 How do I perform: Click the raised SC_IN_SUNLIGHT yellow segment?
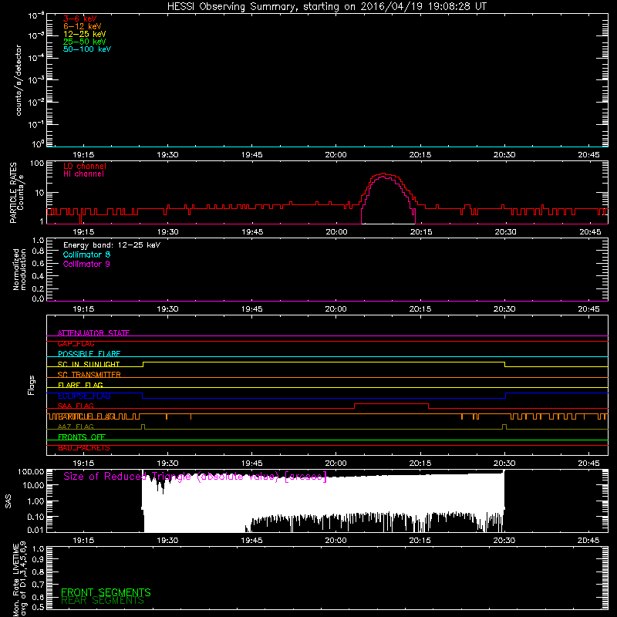click(323, 362)
